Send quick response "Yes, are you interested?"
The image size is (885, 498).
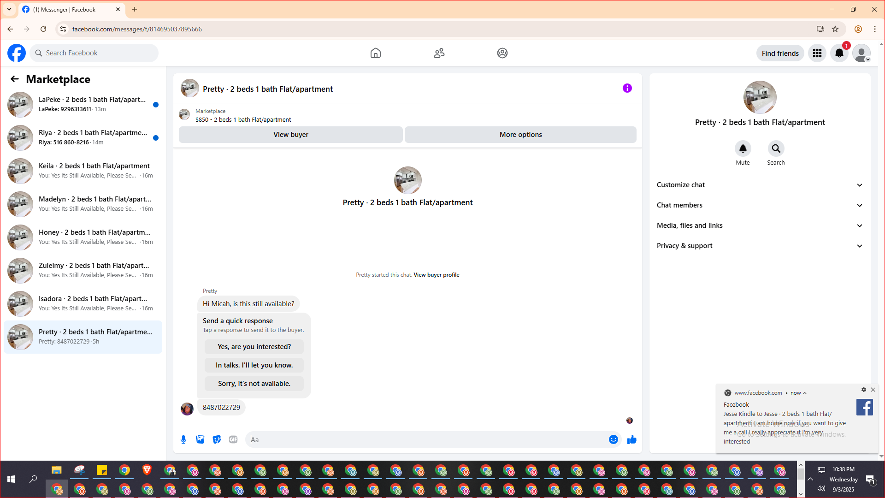tap(254, 347)
